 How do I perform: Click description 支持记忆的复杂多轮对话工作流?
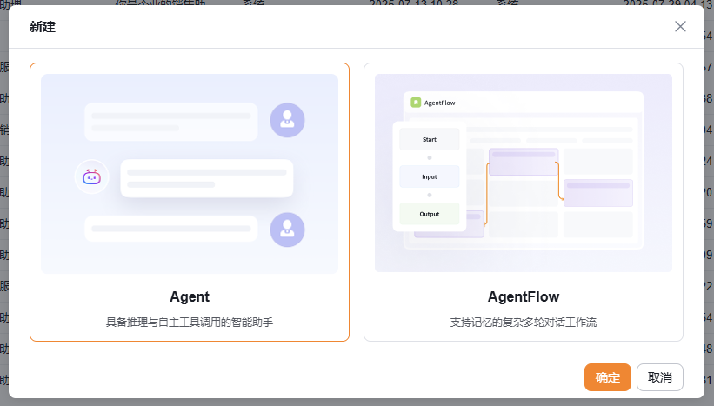click(523, 323)
